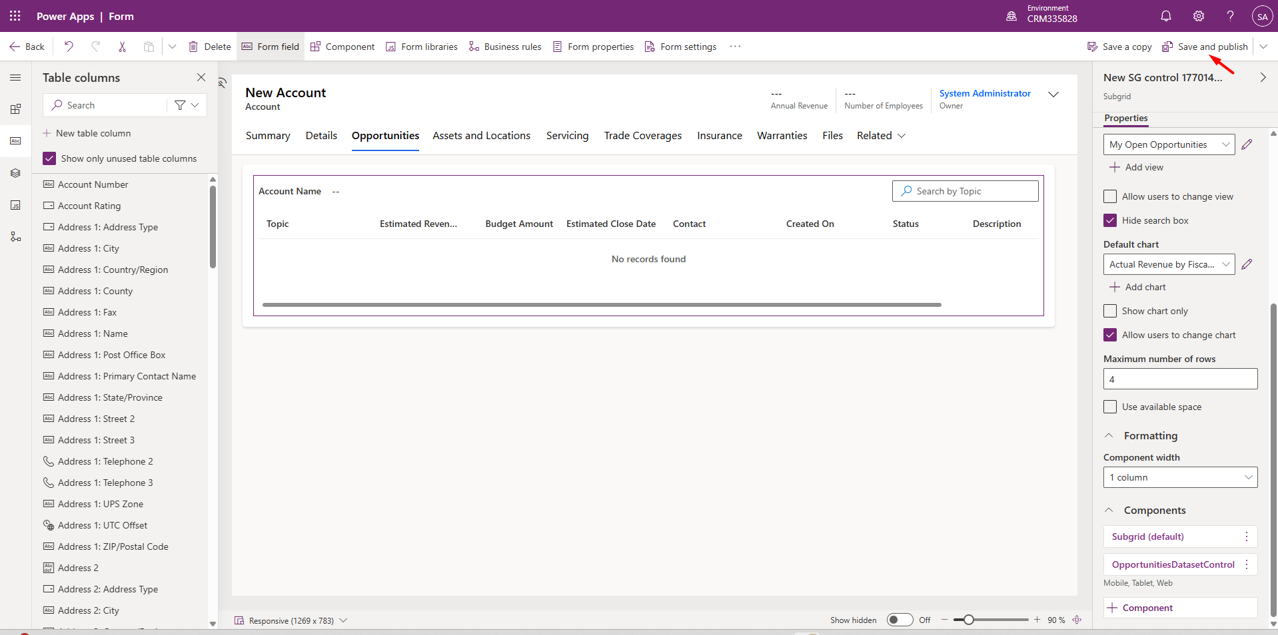Open notifications bell icon

[x=1165, y=16]
